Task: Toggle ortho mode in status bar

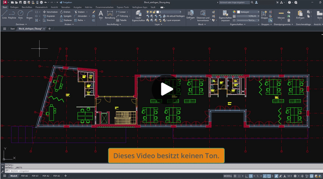Action: click(x=246, y=176)
